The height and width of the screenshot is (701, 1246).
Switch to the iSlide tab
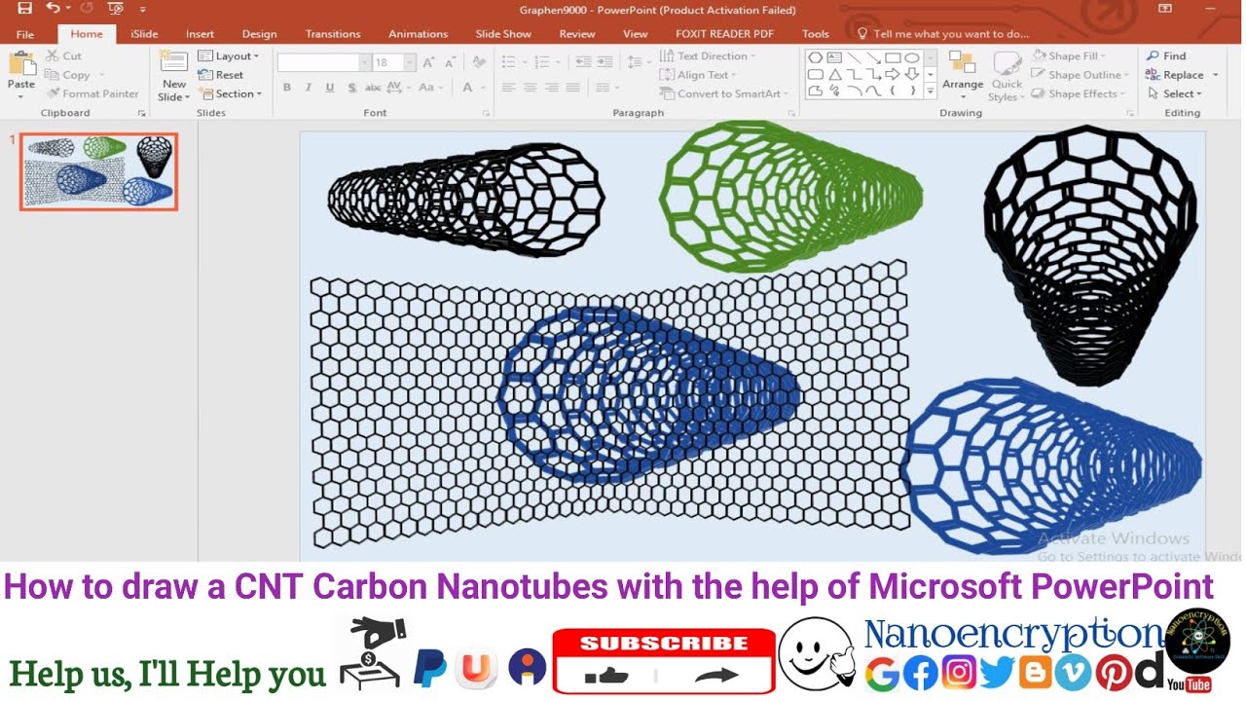point(144,34)
